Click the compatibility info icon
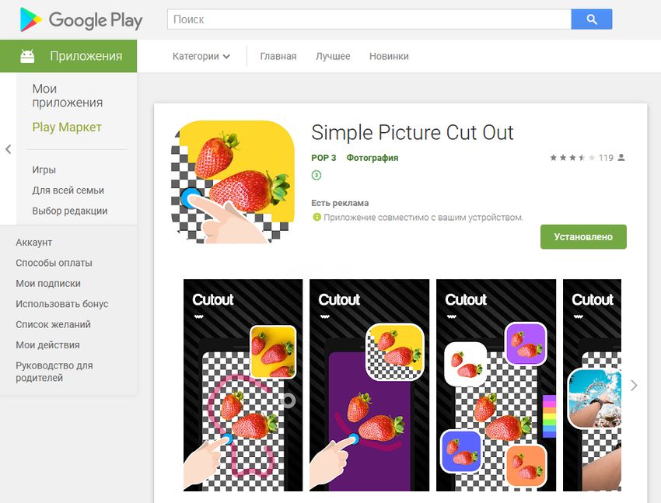Screen dimensions: 661x503 (x=317, y=218)
